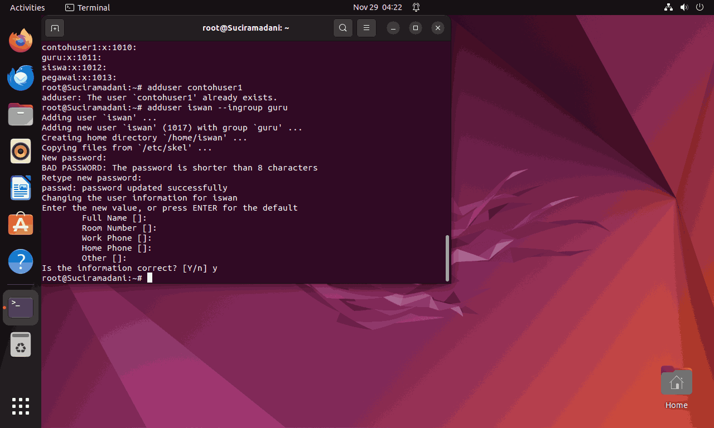Click the terminal vertical scrollbar
This screenshot has height=428, width=714.
pyautogui.click(x=447, y=258)
